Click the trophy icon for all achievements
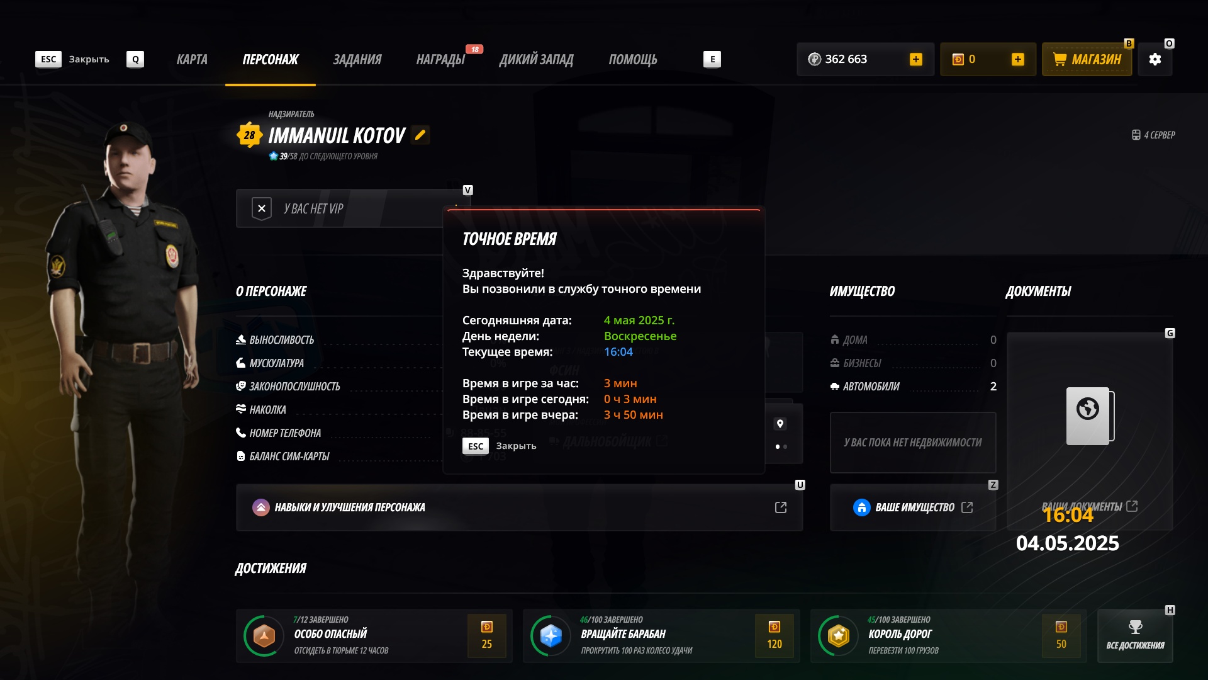 1135,627
